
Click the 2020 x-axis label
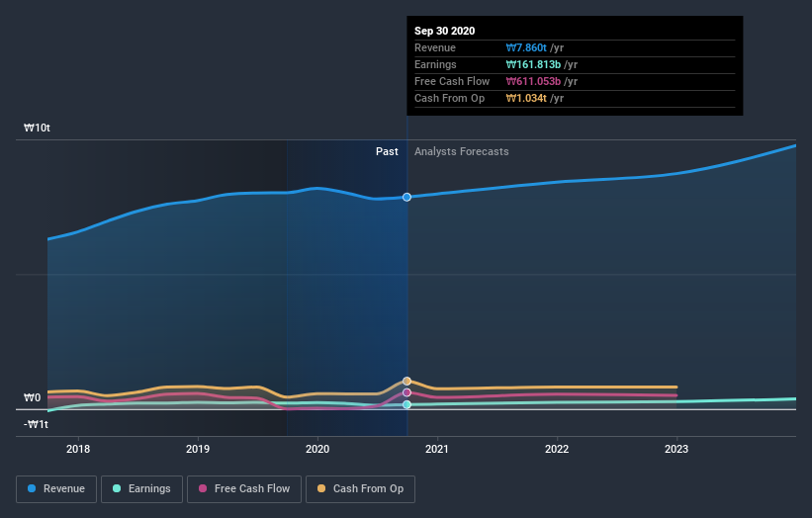tap(317, 449)
